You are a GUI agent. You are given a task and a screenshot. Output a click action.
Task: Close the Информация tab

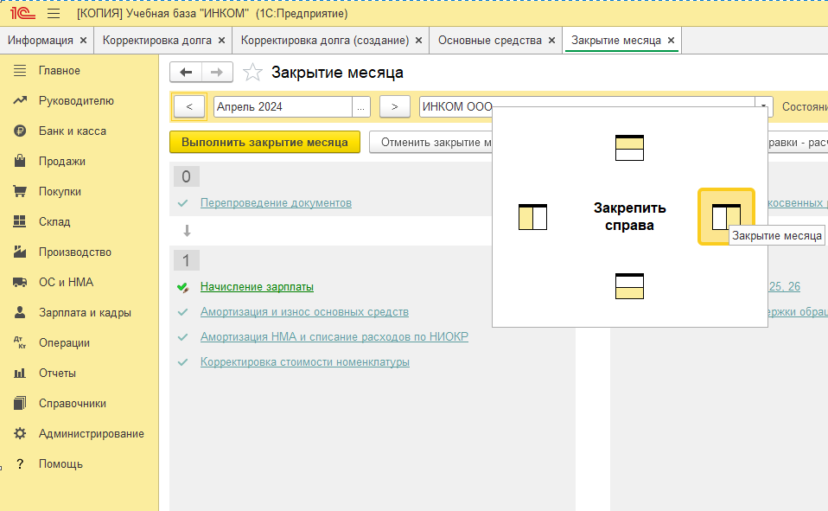click(83, 41)
